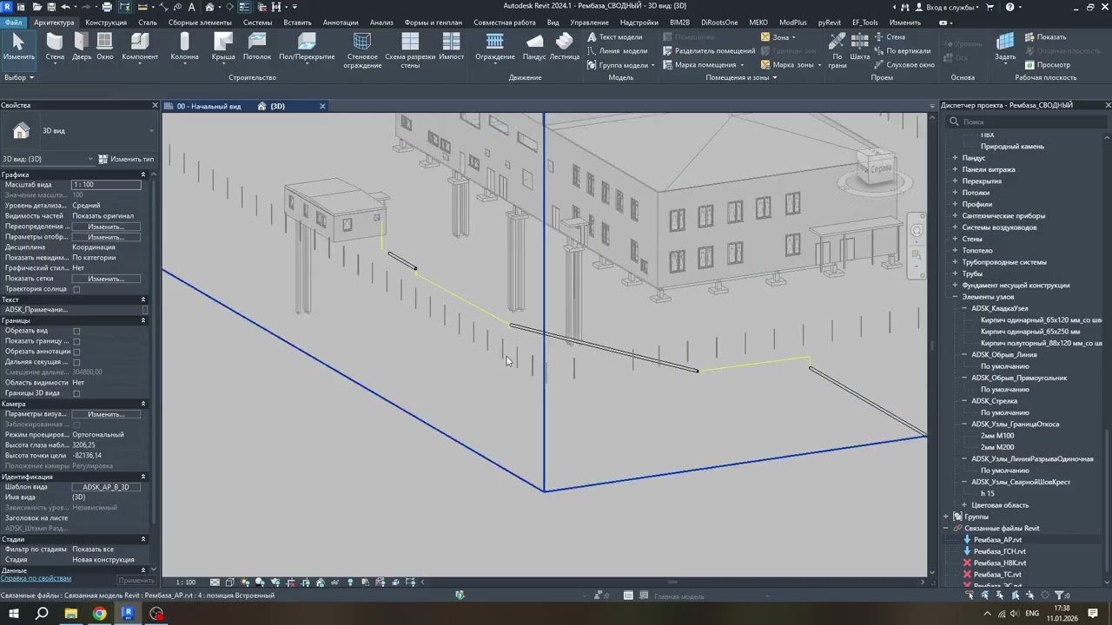
Task: Switch to the Конструкция ribbon tab
Action: (106, 23)
